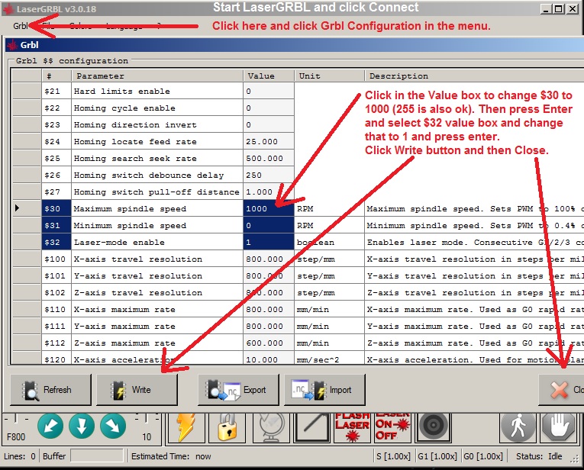Viewport: 584px width, 470px height.
Task: Select the Value cell of $31 Minimum spindle speed
Action: [x=269, y=226]
